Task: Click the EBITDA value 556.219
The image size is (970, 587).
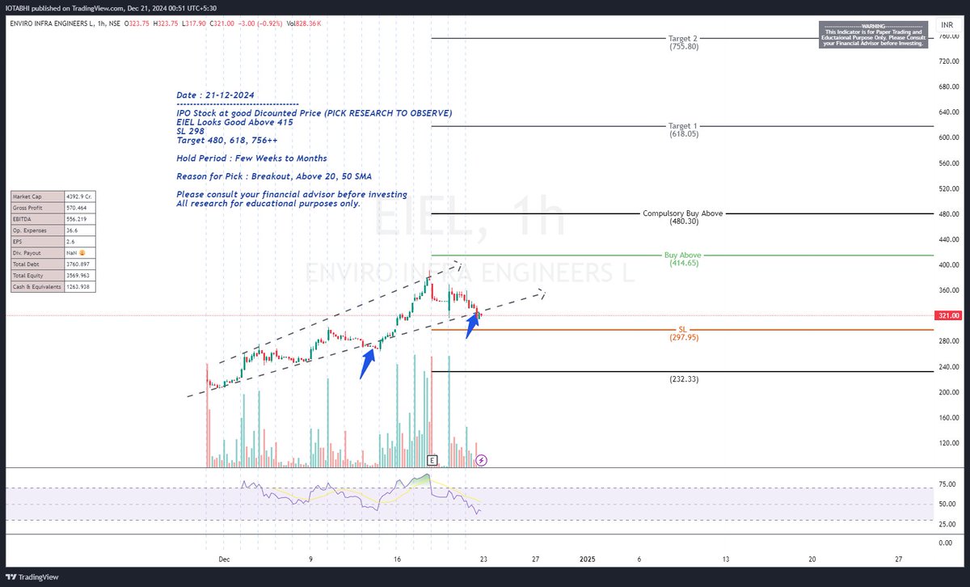Action: point(79,218)
